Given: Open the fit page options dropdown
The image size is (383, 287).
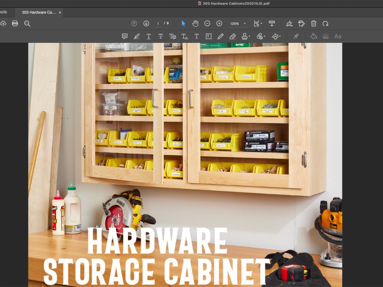Looking at the screenshot, I should [257, 23].
